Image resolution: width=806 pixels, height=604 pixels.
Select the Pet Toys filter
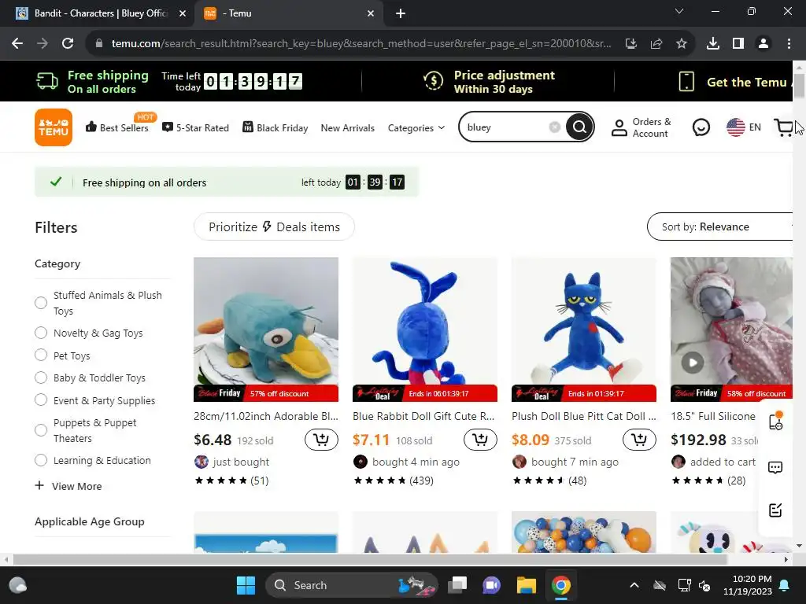click(x=41, y=355)
